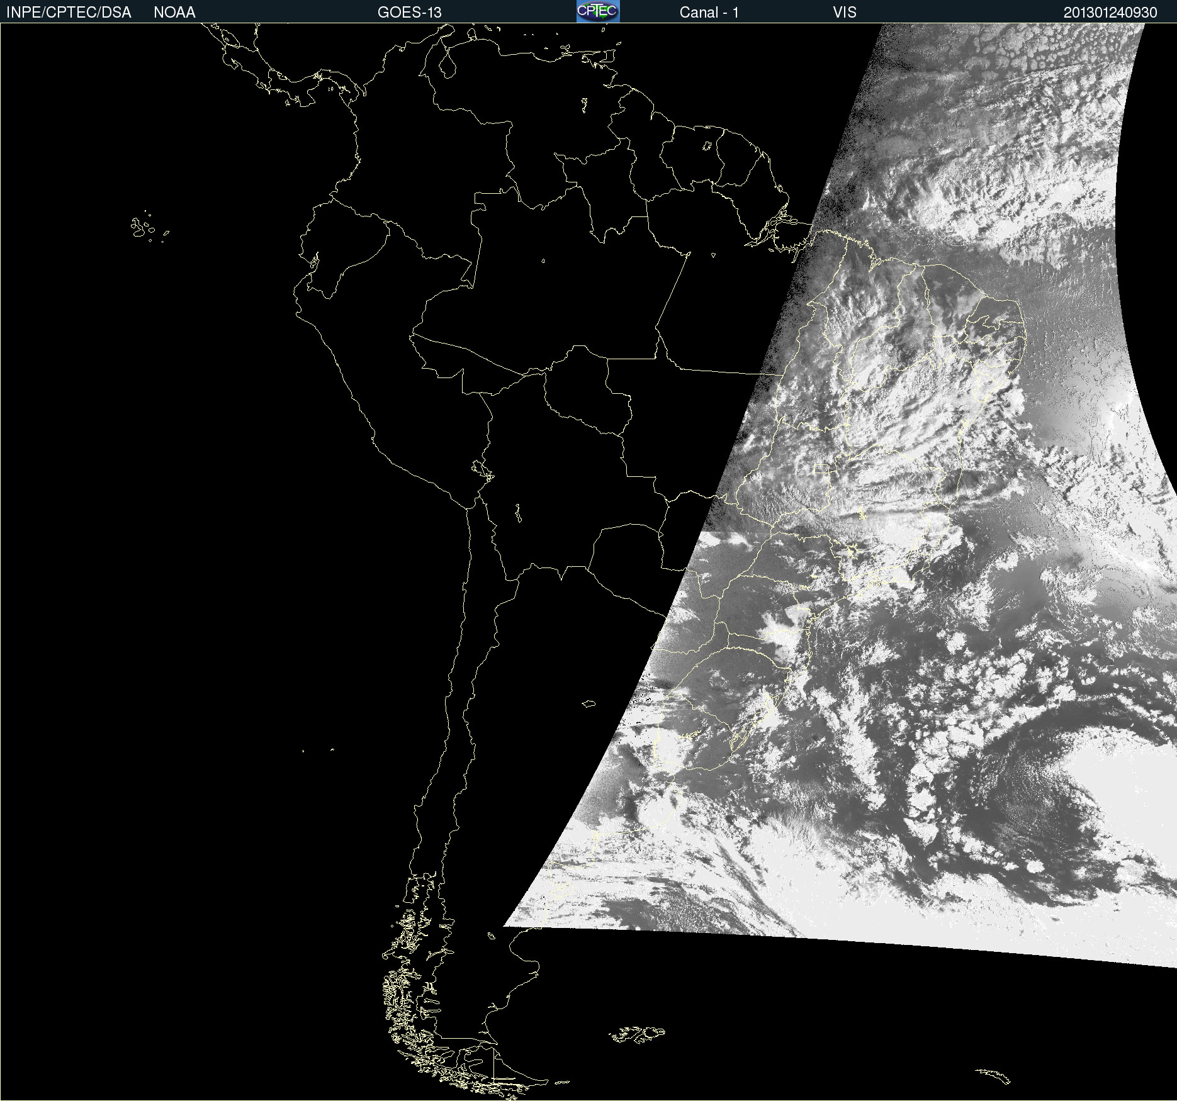Screen dimensions: 1177x1101
Task: Select the GOES-13 satellite label
Action: tap(410, 13)
